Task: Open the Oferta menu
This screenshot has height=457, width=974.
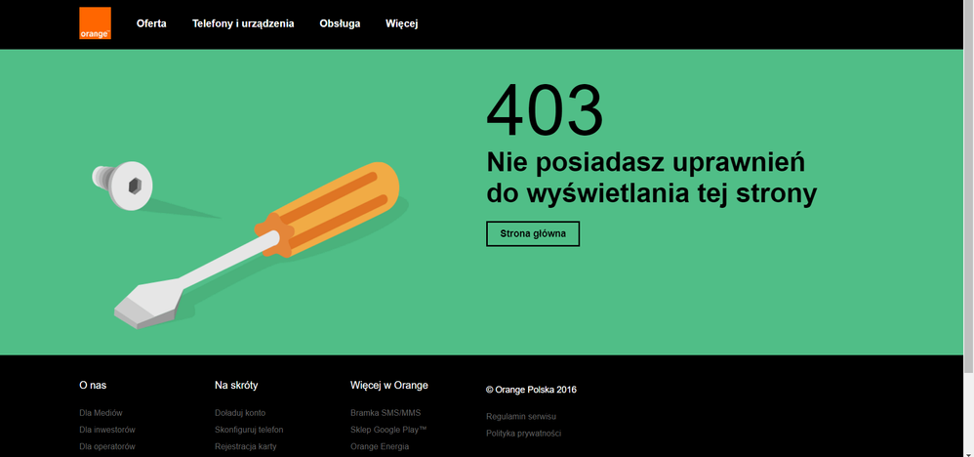Action: [151, 23]
